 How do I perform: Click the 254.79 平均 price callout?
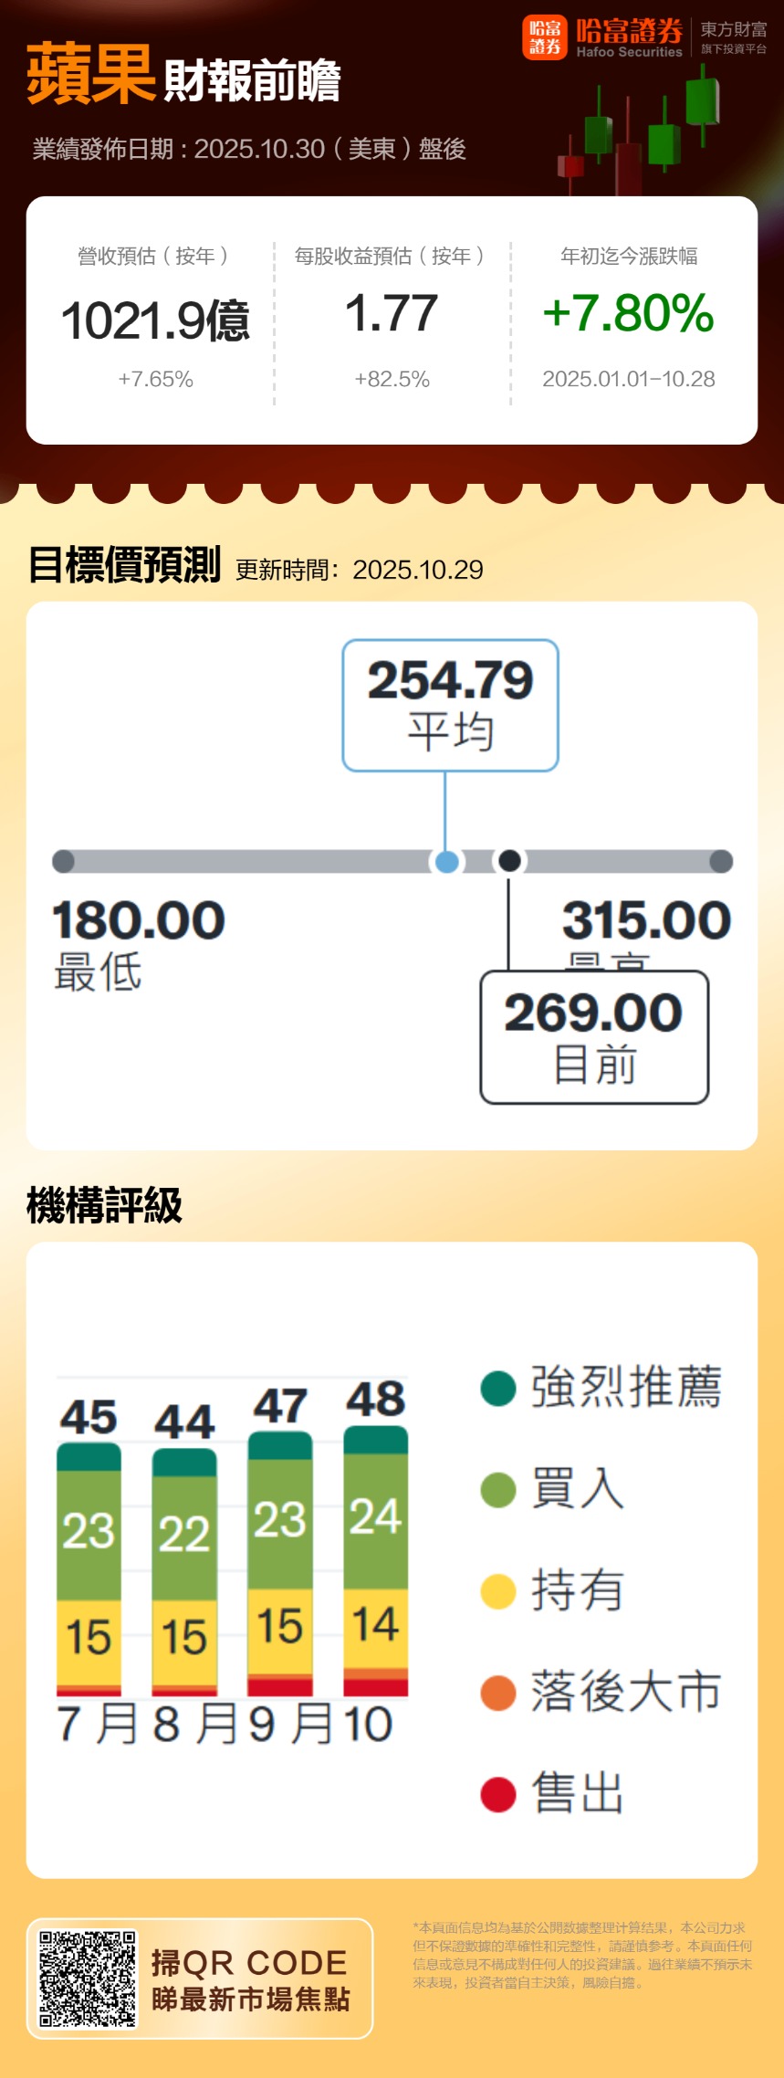click(x=450, y=705)
